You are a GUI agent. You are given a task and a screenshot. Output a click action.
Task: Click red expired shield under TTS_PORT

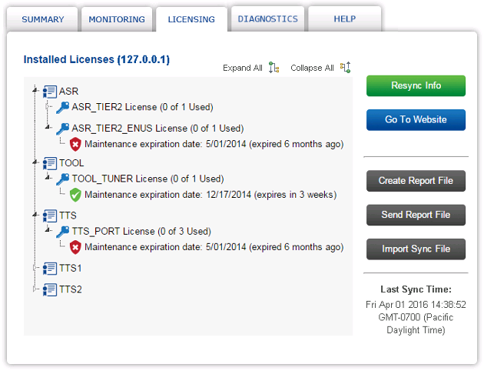pyautogui.click(x=75, y=248)
